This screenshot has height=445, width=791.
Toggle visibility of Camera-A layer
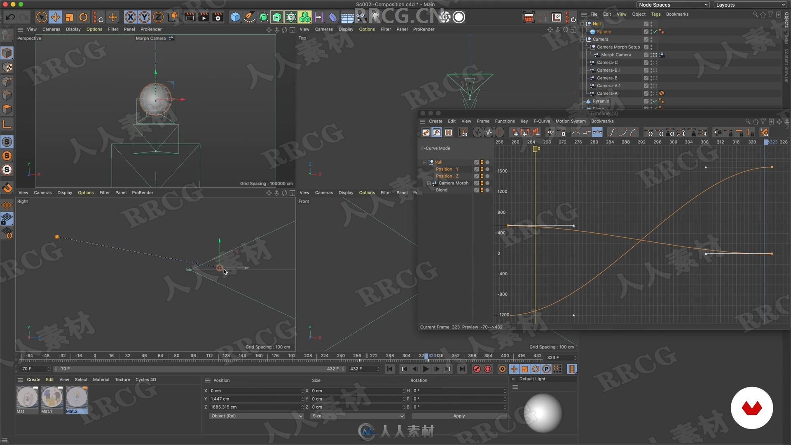(650, 92)
